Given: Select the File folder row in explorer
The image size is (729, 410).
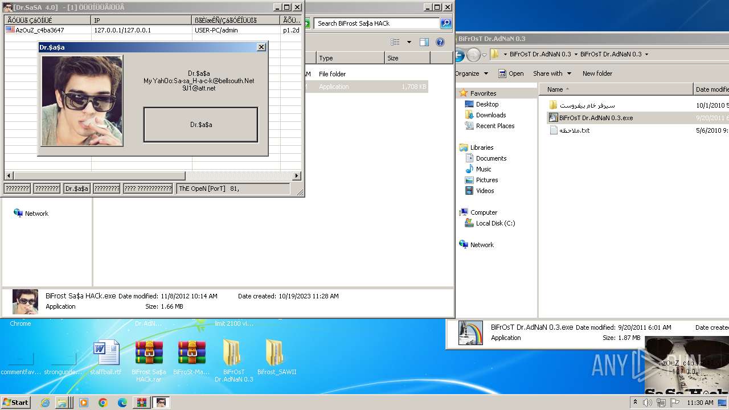Looking at the screenshot, I should pos(367,74).
